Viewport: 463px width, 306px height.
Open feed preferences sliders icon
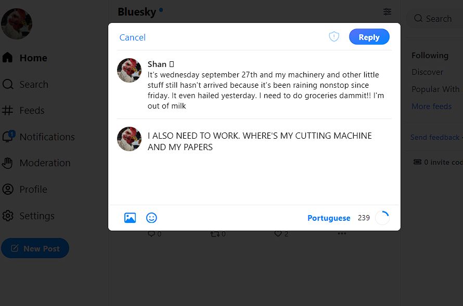[387, 12]
